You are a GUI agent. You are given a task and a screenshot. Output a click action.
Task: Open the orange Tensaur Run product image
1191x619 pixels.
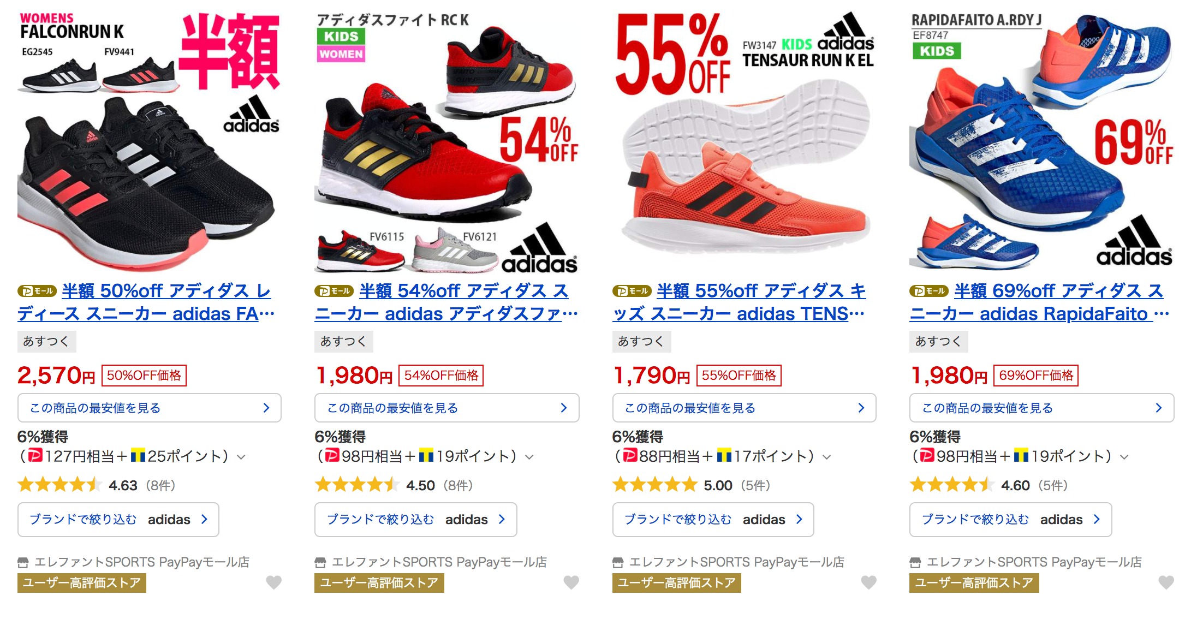click(x=745, y=140)
